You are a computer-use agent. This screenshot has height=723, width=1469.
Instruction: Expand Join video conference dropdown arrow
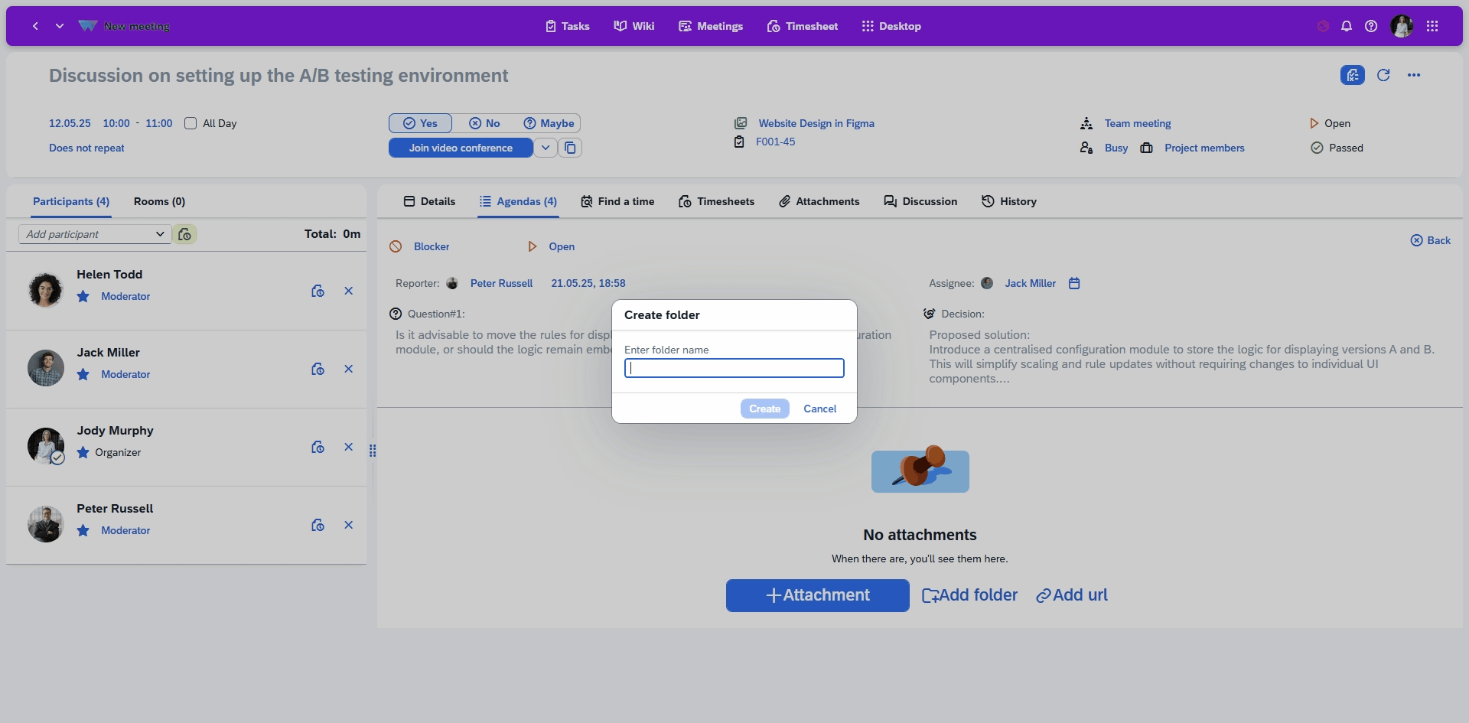[x=546, y=148]
